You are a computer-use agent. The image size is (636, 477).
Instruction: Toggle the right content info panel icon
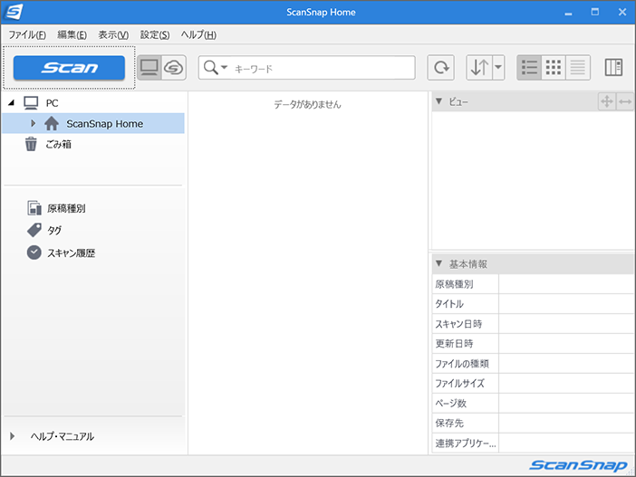(x=613, y=67)
